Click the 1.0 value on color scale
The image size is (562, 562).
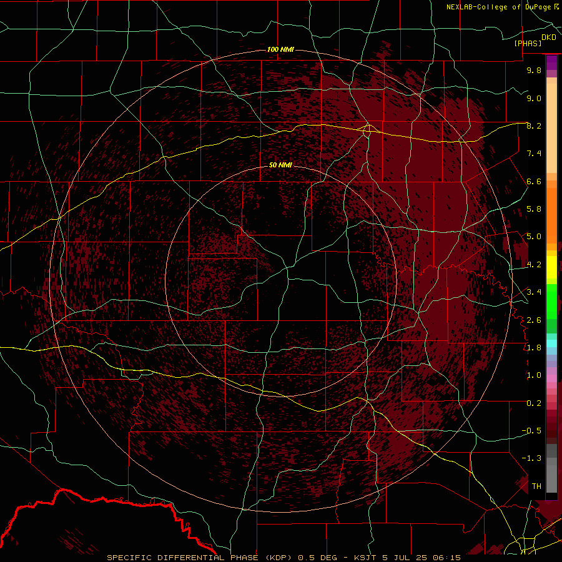(x=534, y=375)
